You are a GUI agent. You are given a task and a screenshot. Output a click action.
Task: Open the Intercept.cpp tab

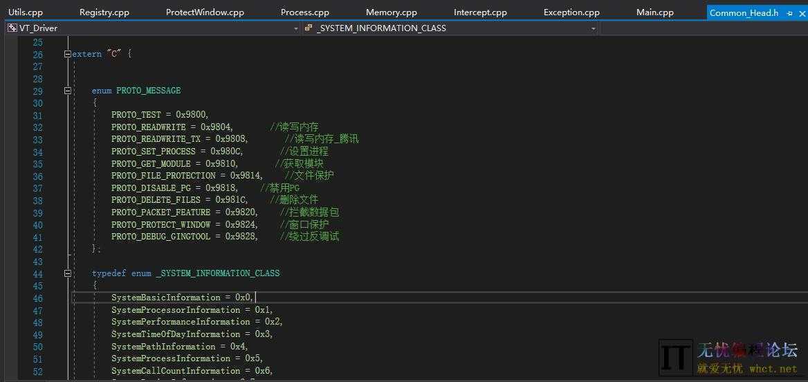(x=480, y=12)
